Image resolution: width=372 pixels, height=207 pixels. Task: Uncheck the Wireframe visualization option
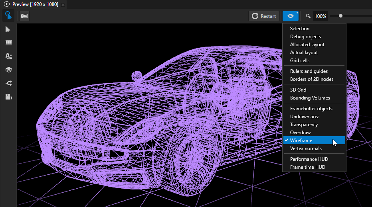[301, 141]
